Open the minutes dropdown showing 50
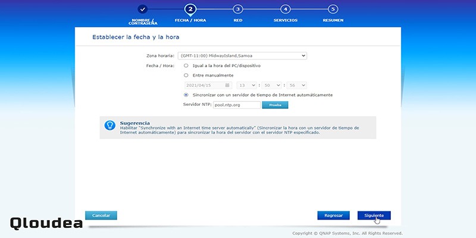Image resolution: width=476 pixels, height=238 pixels. pos(272,85)
